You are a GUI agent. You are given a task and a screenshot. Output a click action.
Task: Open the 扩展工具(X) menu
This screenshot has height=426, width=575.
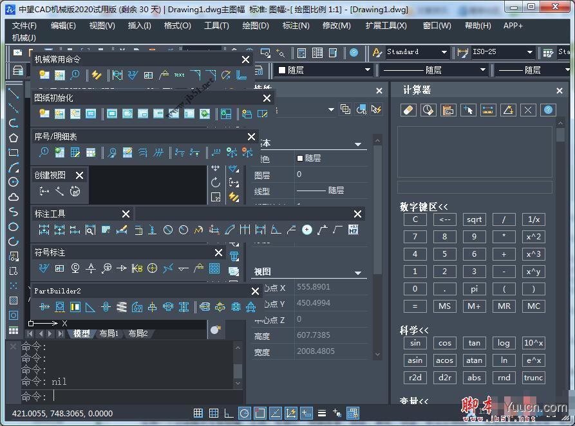pos(386,26)
